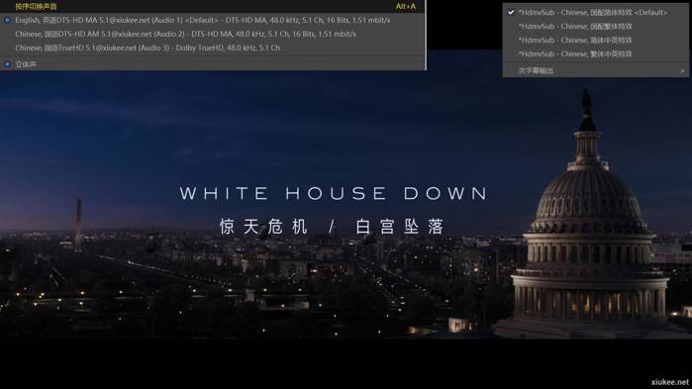Choose HdmvSub Chinese 国配繁体特效 subtitle
692x389 pixels.
point(595,27)
